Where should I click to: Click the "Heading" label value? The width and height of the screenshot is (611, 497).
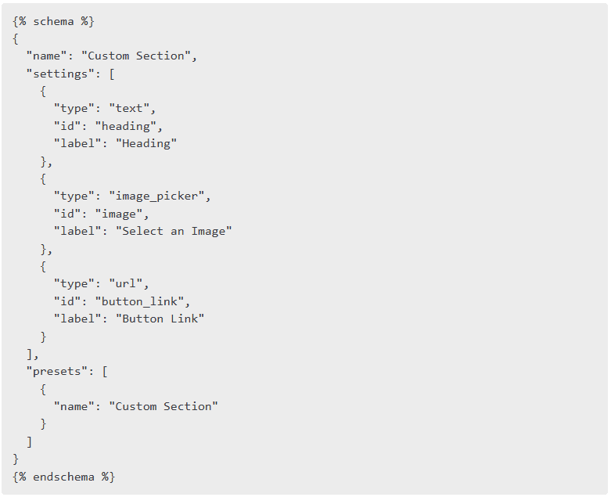coord(146,143)
